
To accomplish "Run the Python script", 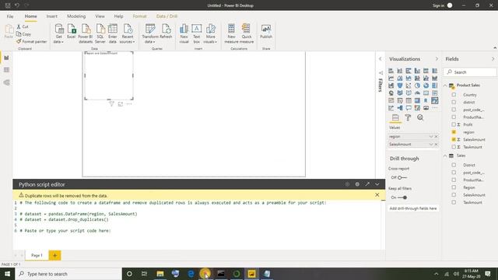I will point(347,184).
